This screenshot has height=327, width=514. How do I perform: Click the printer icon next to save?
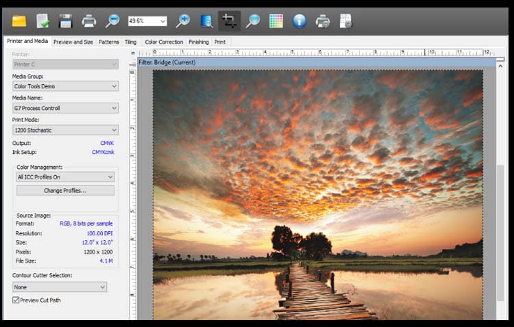88,21
